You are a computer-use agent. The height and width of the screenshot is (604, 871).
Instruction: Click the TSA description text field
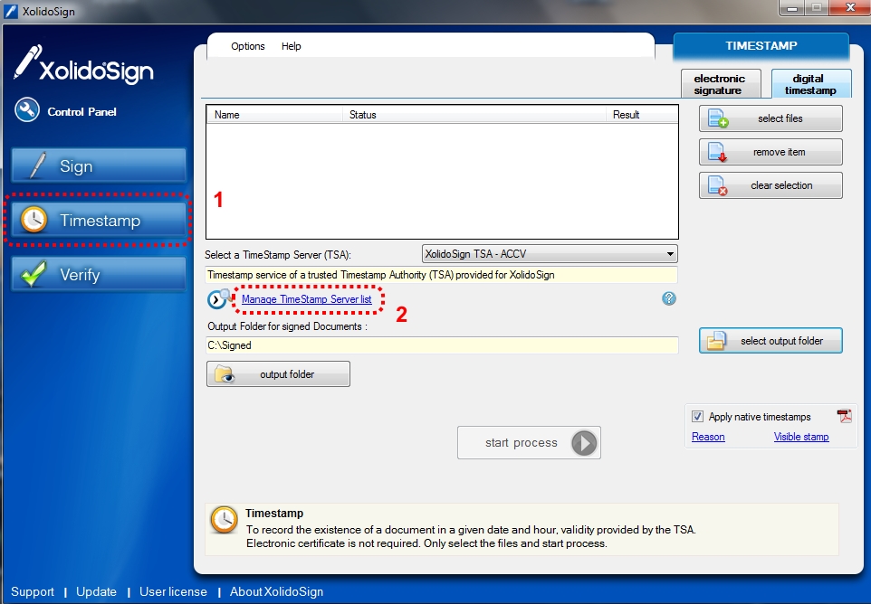[x=442, y=275]
